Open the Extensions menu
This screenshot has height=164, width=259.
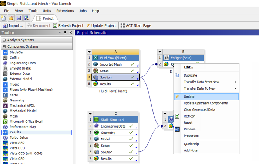(x=65, y=11)
